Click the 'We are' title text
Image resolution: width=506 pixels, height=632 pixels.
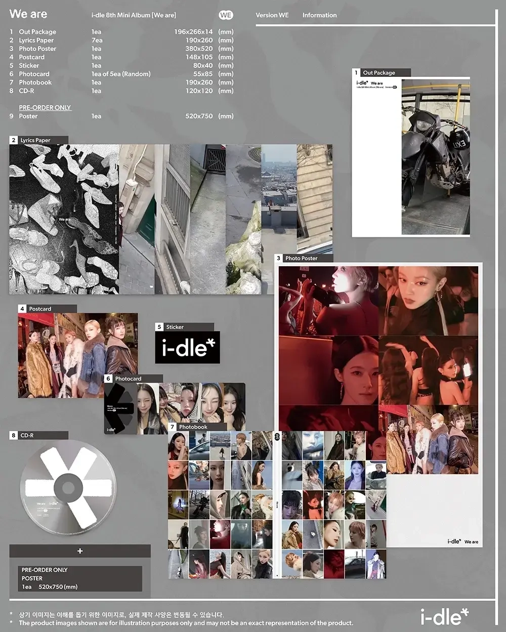[28, 14]
